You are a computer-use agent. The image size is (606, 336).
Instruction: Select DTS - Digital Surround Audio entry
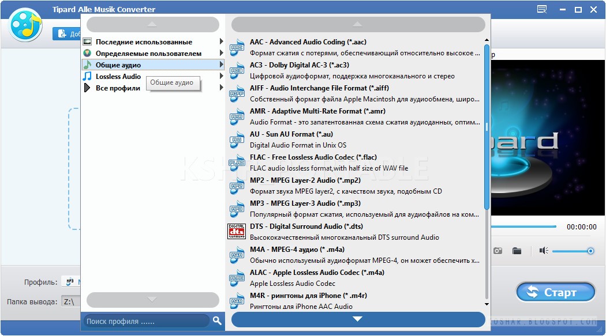coord(355,232)
